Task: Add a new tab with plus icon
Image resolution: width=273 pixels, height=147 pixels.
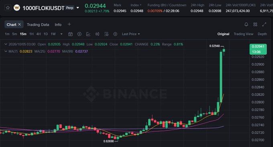Action: point(69,24)
